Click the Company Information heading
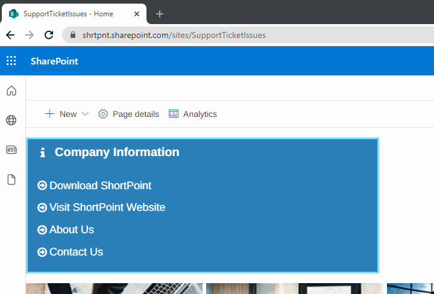This screenshot has height=294, width=434. click(117, 152)
